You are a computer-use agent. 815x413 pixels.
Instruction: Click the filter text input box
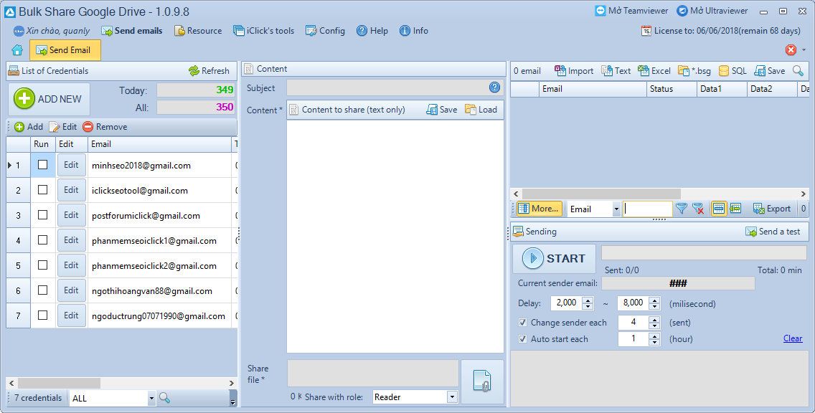click(x=648, y=209)
